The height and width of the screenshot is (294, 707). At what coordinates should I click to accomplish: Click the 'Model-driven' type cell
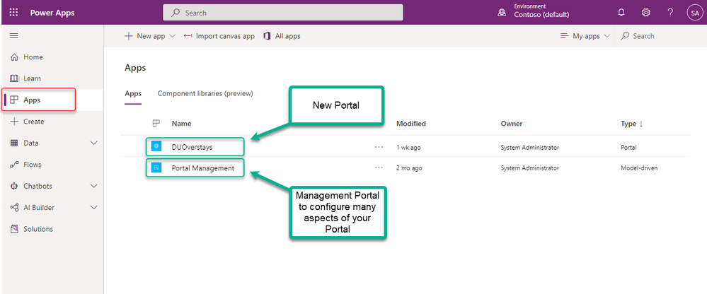(639, 168)
